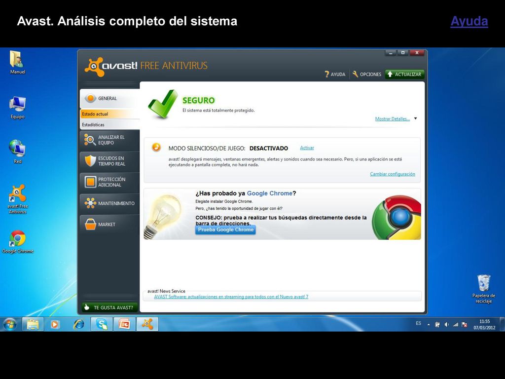
Task: Click the volume speaker tray icon
Action: tap(446, 325)
